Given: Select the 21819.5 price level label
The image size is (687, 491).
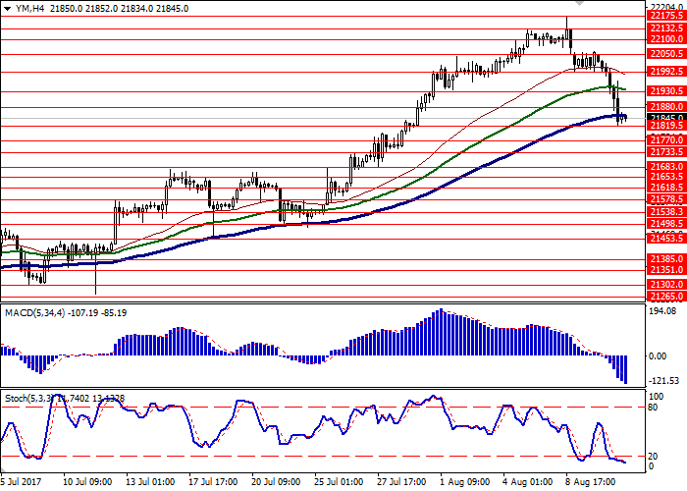Looking at the screenshot, I should tap(666, 126).
